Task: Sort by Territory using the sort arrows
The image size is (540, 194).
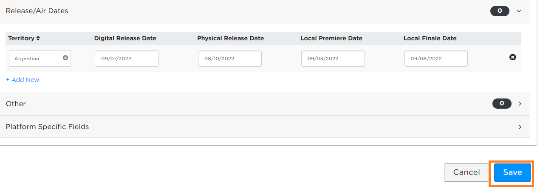Action: pyautogui.click(x=38, y=38)
